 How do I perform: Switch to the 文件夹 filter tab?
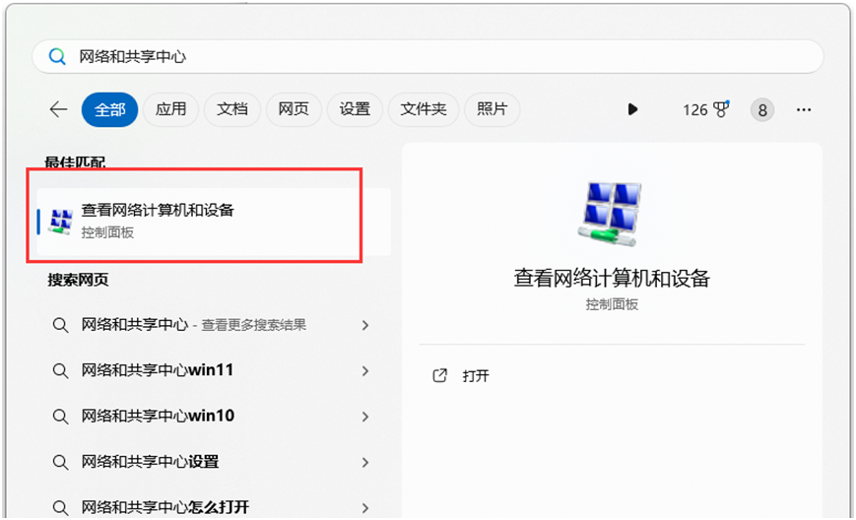(424, 109)
